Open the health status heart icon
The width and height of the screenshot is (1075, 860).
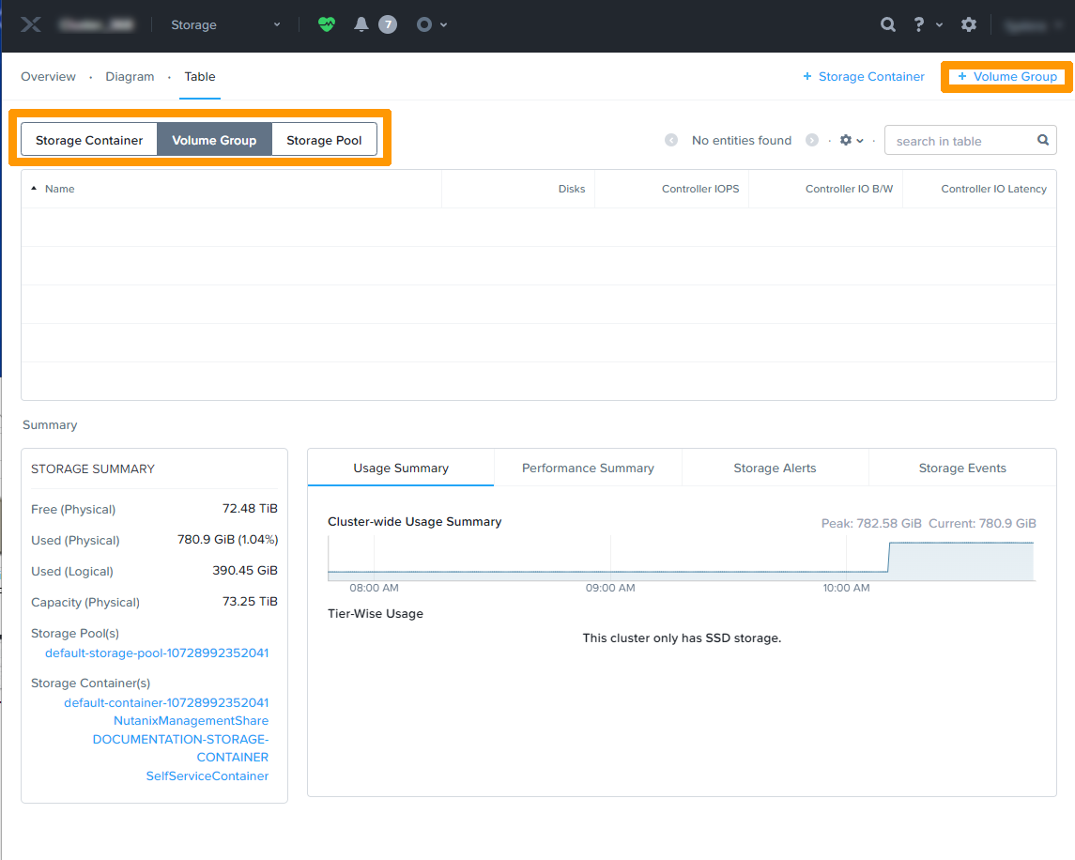coord(326,24)
